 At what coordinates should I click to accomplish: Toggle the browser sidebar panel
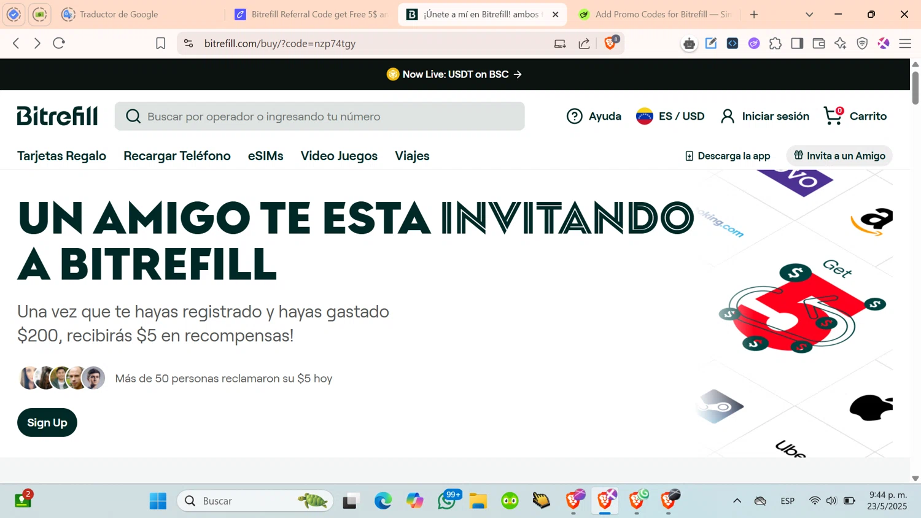click(797, 44)
